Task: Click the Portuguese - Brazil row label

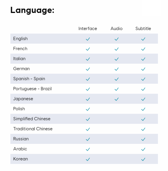Action: pos(32,89)
